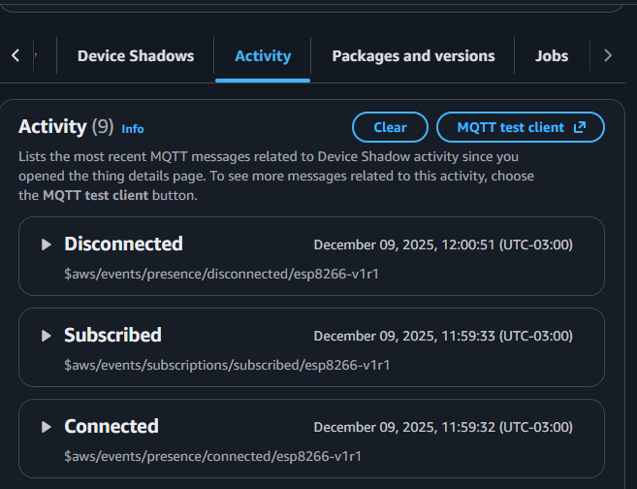Open the Packages and versions tab
637x489 pixels.
413,56
